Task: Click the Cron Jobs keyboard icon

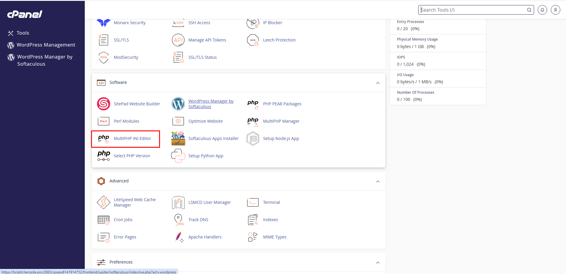Action: 103,220
